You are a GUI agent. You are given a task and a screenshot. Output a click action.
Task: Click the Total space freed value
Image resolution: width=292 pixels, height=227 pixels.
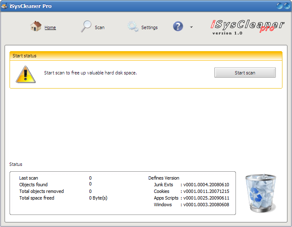pos(98,198)
